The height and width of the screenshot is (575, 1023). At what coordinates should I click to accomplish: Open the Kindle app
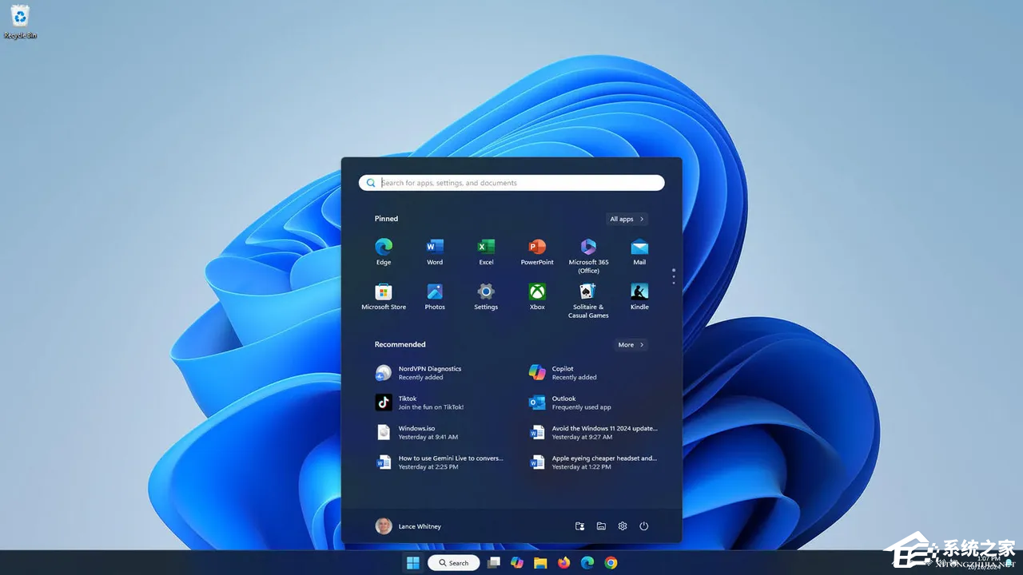(x=639, y=295)
